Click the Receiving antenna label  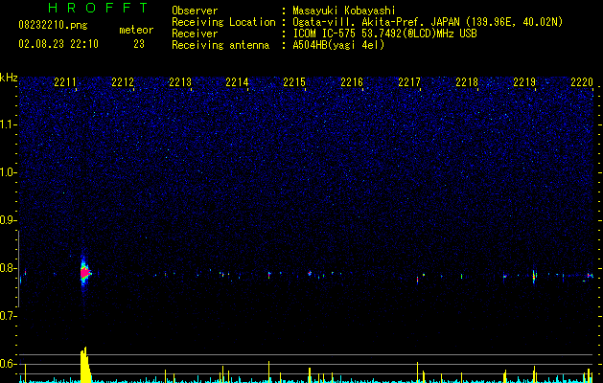click(x=220, y=45)
